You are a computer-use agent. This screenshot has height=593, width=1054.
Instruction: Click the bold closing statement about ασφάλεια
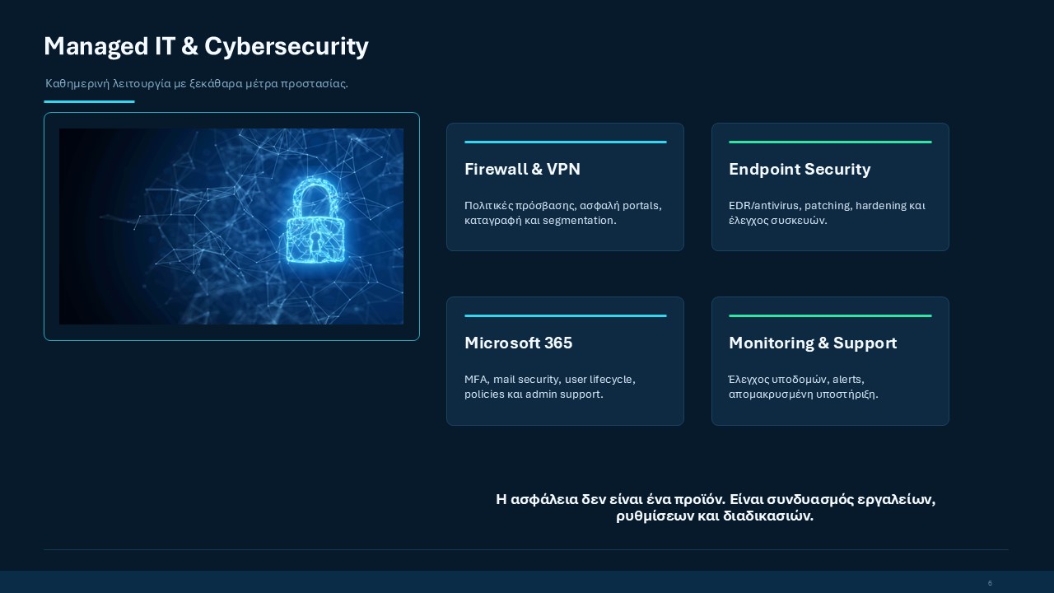716,508
